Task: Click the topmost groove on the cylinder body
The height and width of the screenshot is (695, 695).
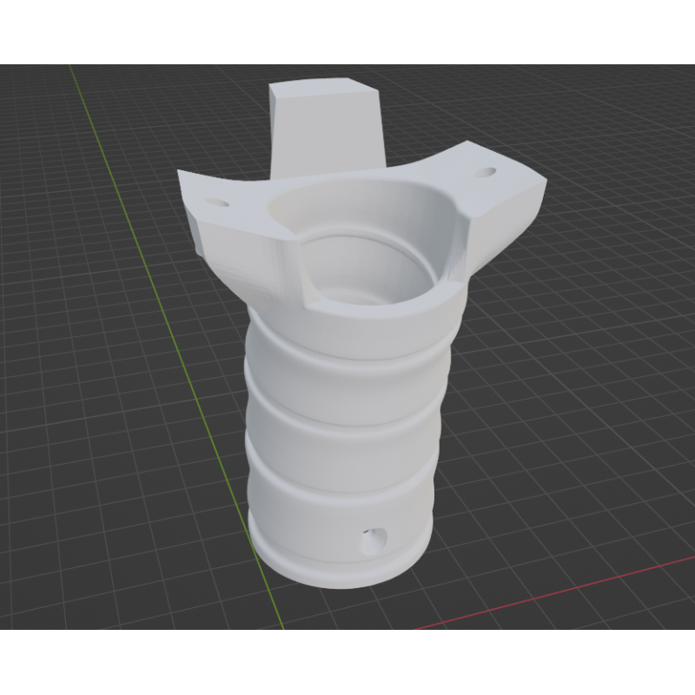Action: point(347,366)
